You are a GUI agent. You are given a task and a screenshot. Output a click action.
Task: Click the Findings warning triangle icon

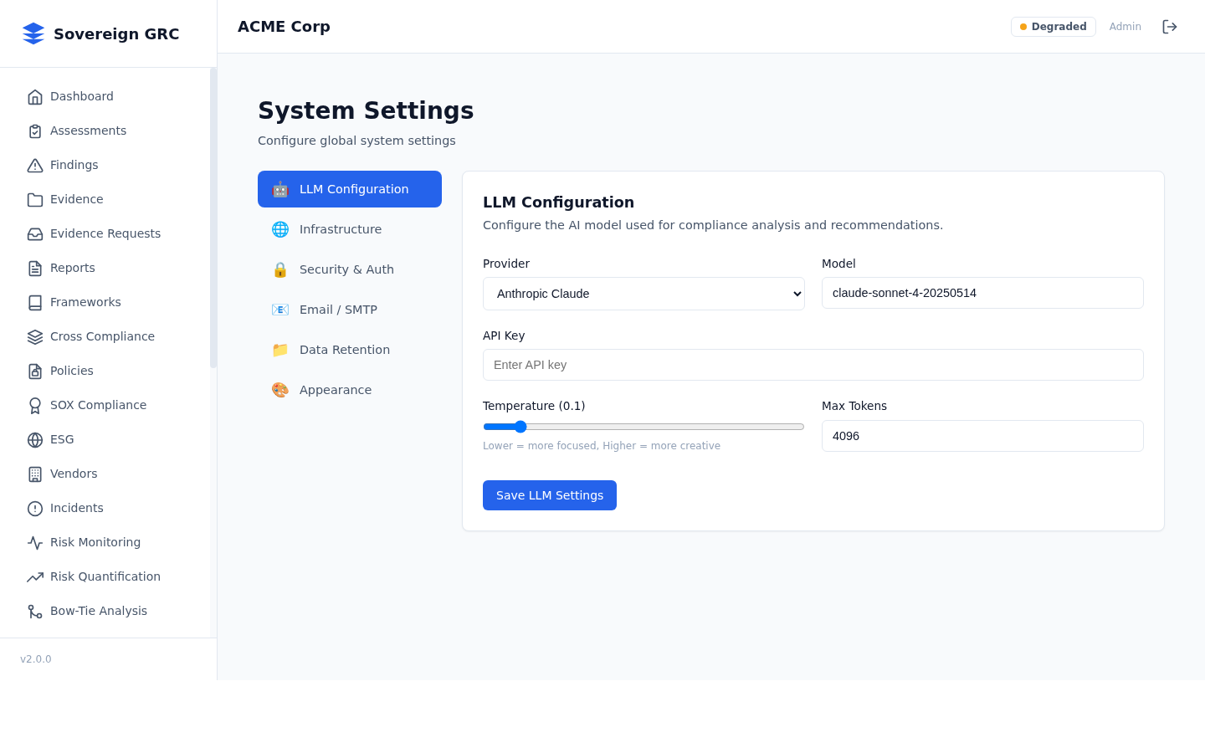[35, 165]
